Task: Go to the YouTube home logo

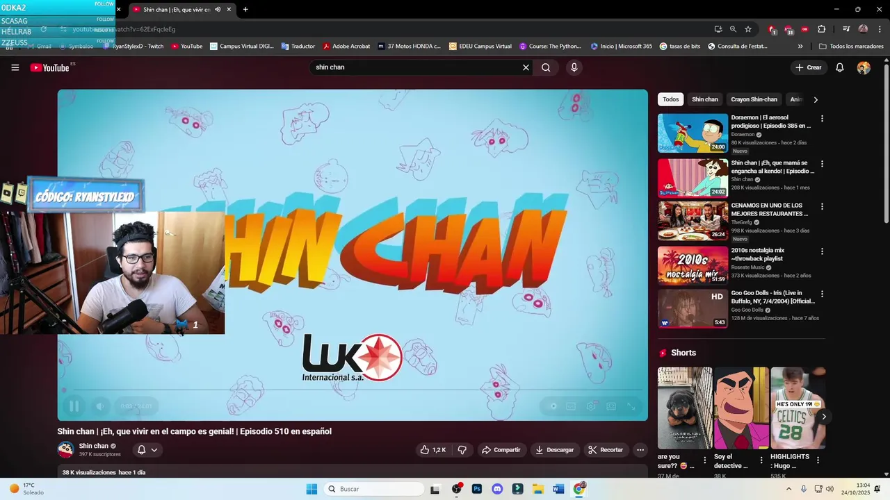Action: [x=49, y=67]
